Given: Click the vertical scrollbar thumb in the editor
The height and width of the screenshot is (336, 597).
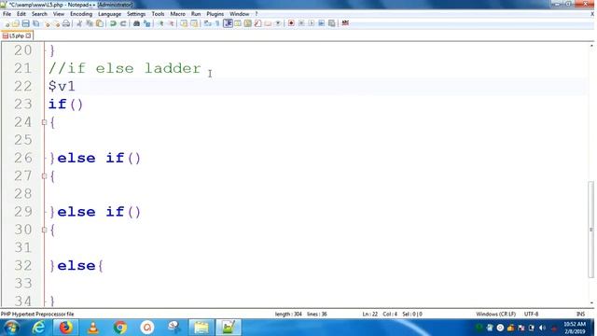Looking at the screenshot, I should 590,230.
